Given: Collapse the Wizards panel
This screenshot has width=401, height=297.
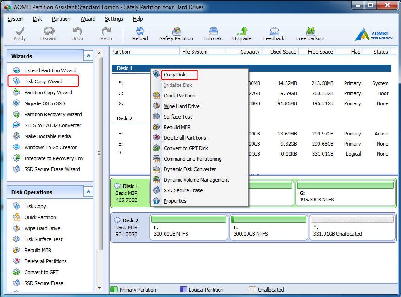Looking at the screenshot, I should tap(88, 56).
